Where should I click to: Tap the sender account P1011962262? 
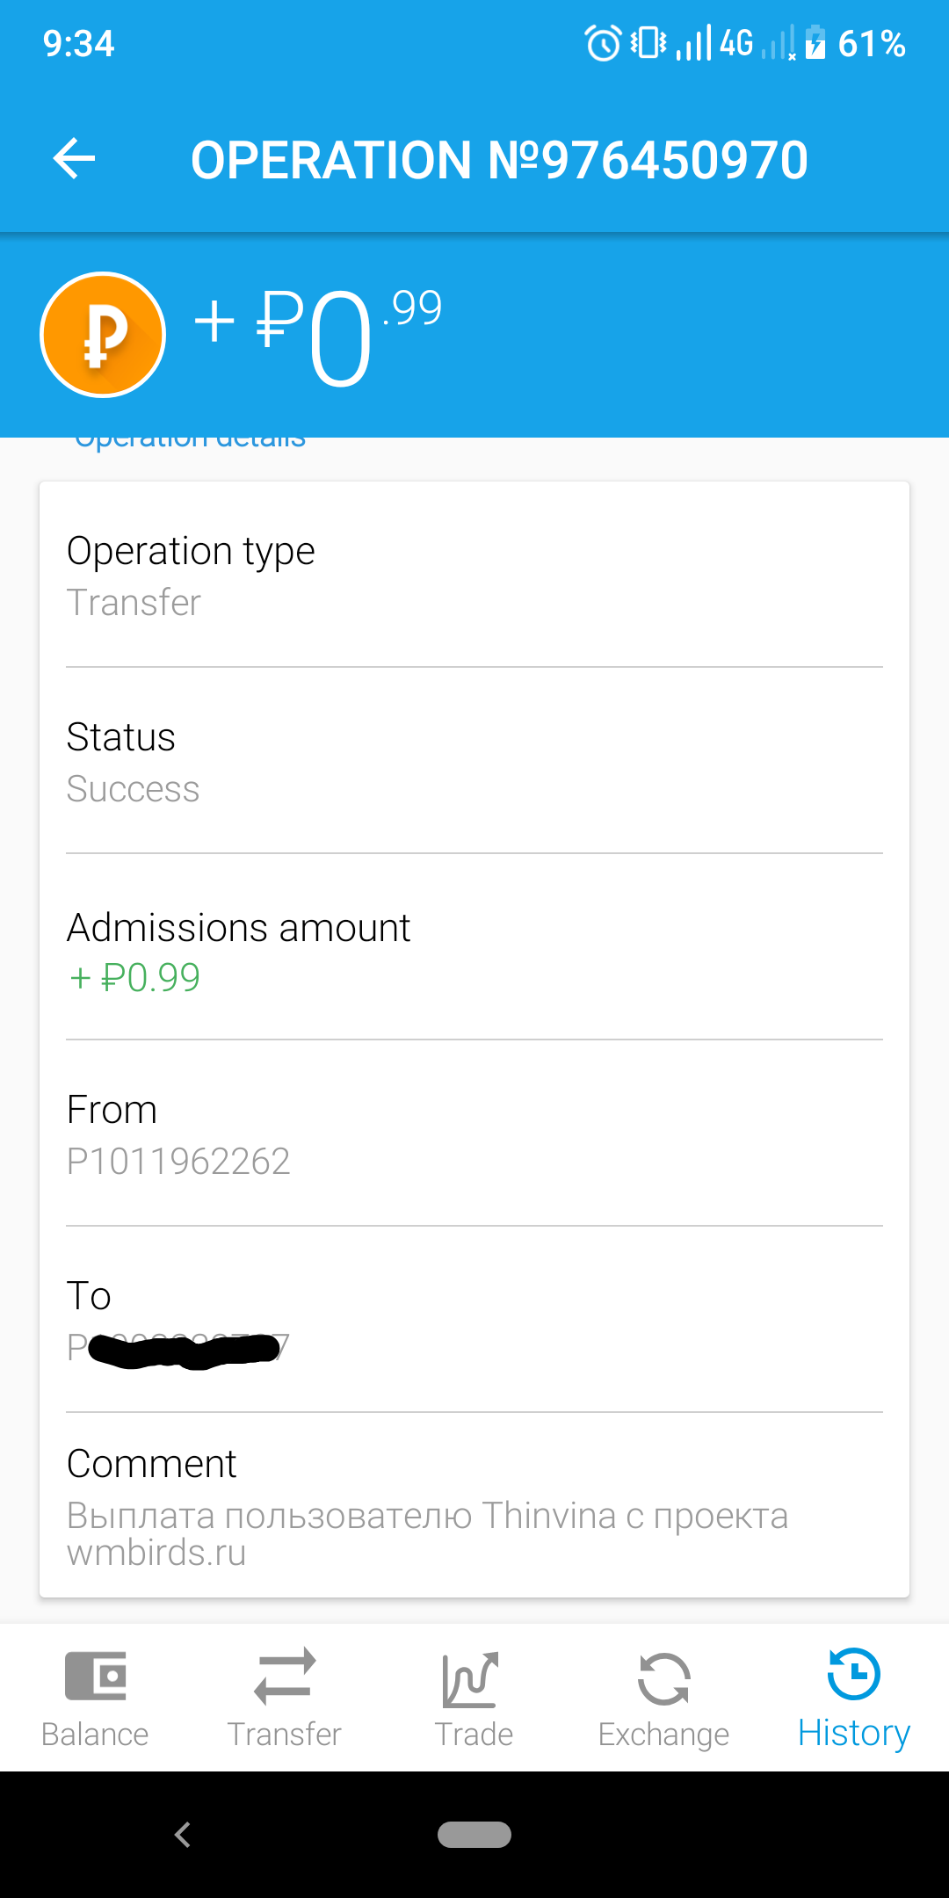click(x=178, y=1162)
